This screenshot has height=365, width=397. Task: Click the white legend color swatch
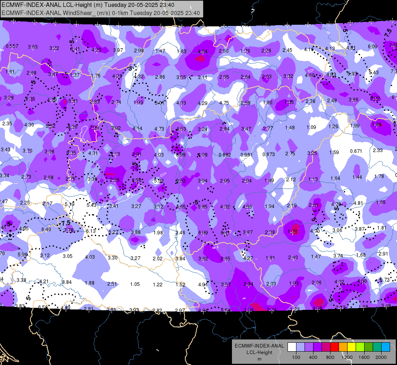coord(292,347)
